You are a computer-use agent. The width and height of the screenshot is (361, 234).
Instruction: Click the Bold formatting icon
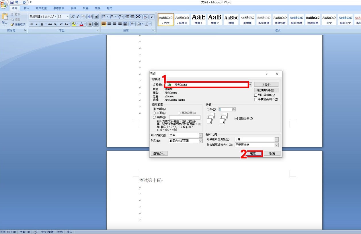tap(32, 24)
